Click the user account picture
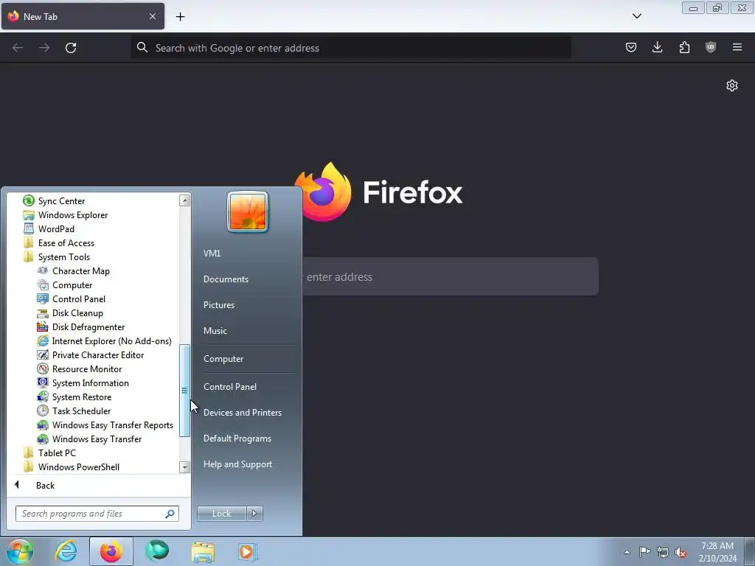Image resolution: width=755 pixels, height=566 pixels. click(248, 212)
